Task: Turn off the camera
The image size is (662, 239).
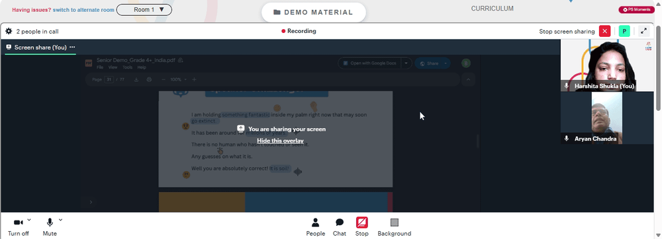Action: click(18, 227)
